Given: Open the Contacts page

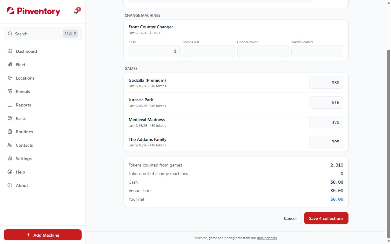Looking at the screenshot, I should point(43,145).
